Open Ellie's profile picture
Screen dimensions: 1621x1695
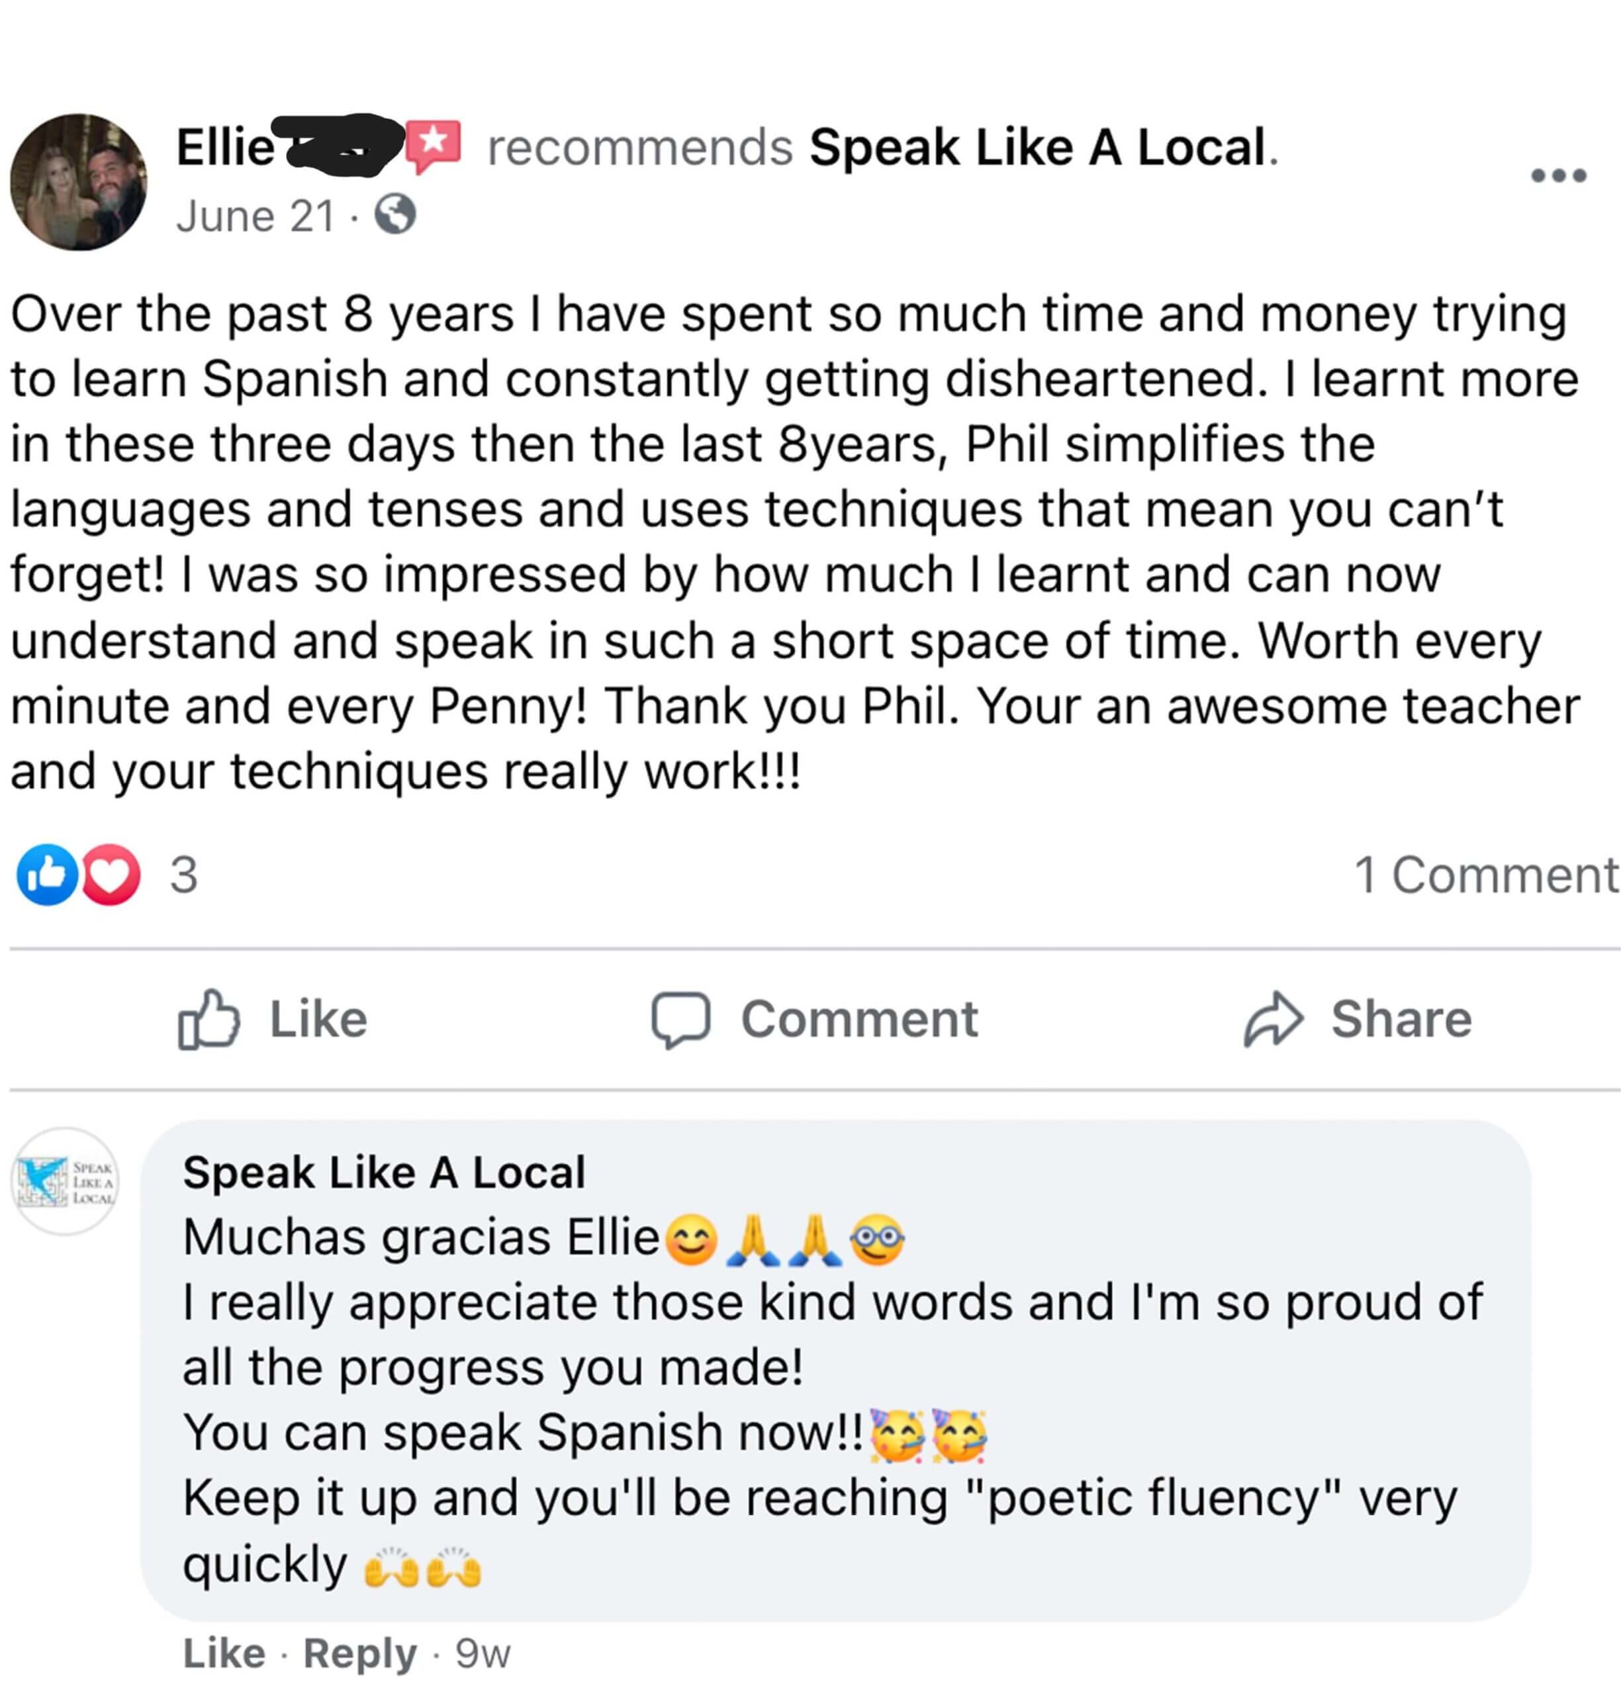79,182
